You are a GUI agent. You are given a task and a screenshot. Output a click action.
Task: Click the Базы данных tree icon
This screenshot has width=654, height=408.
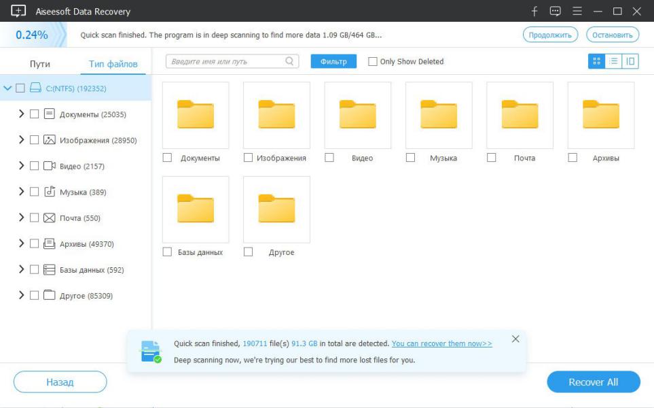(49, 269)
